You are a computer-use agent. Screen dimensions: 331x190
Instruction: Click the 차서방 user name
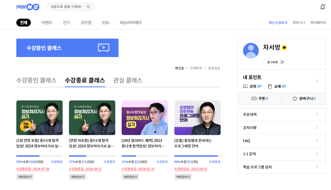[x=271, y=47]
